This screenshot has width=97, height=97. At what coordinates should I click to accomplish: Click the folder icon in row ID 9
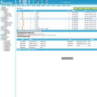point(23,27)
